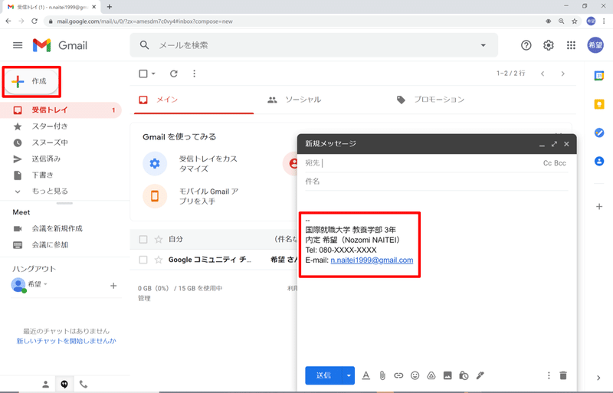Open the Inbox (受信トレイ) folder
Viewport: 613px width, 393px height.
61,110
